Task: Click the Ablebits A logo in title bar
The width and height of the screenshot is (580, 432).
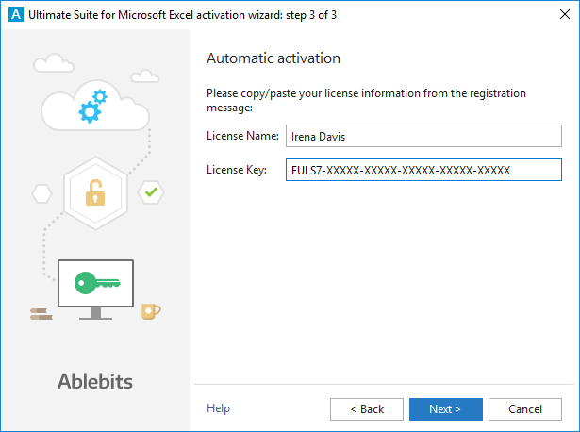Action: 15,14
